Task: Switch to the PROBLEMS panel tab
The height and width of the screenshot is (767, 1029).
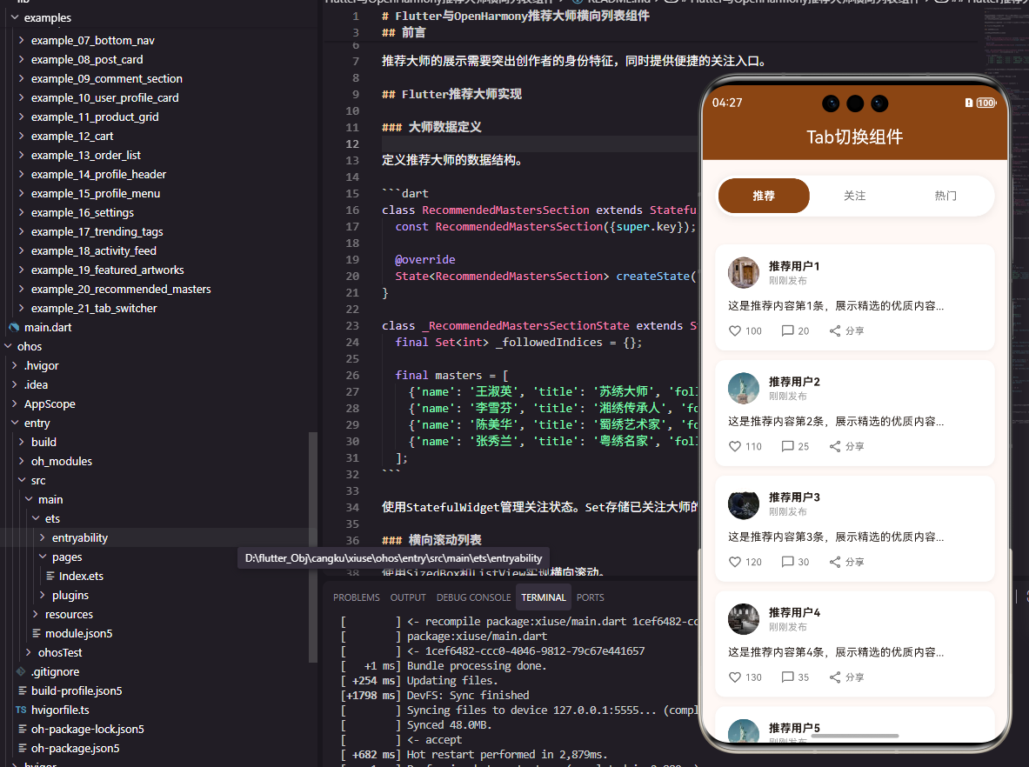Action: point(357,597)
